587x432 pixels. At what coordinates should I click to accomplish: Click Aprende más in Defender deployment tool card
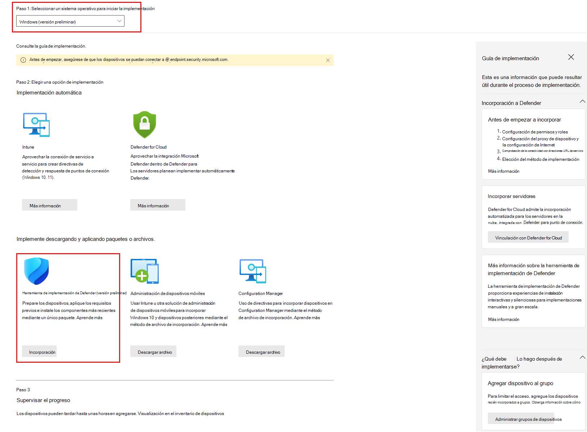pos(89,318)
